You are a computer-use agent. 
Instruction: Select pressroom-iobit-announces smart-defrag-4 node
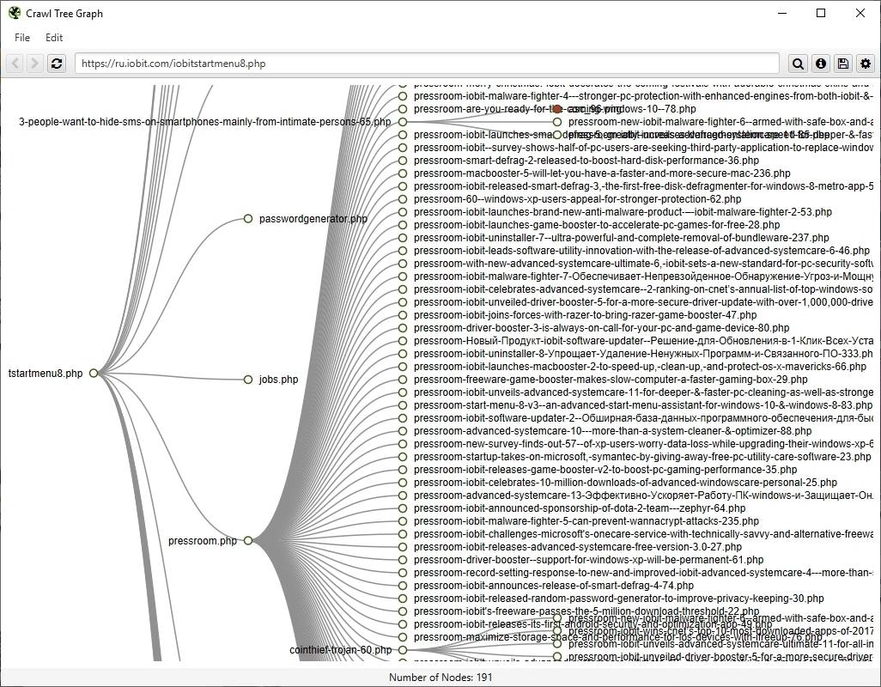tap(403, 586)
